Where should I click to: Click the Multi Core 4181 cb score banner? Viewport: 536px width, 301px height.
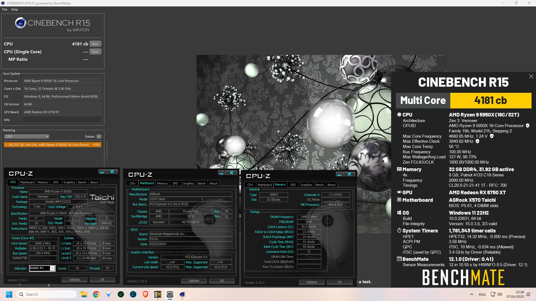463,100
